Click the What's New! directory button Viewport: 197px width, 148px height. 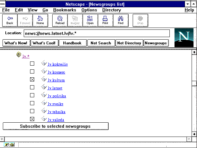point(16,43)
